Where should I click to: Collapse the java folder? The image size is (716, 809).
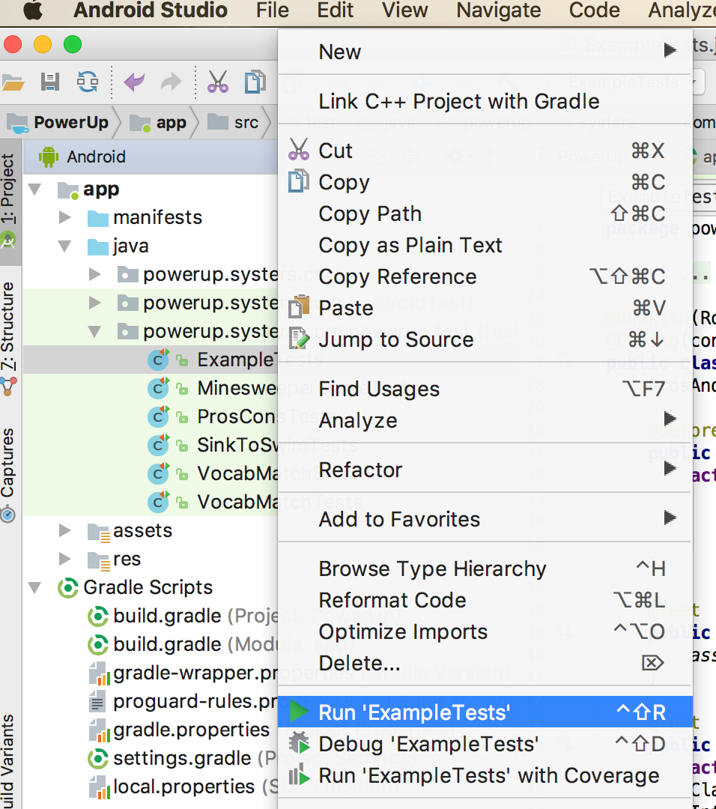[64, 246]
